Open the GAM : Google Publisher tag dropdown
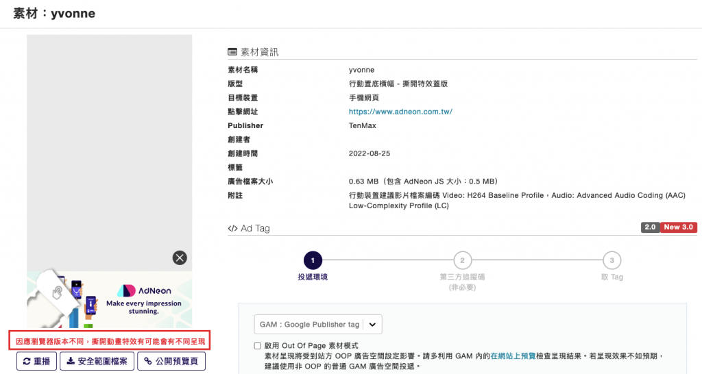The image size is (702, 374). pyautogui.click(x=318, y=325)
